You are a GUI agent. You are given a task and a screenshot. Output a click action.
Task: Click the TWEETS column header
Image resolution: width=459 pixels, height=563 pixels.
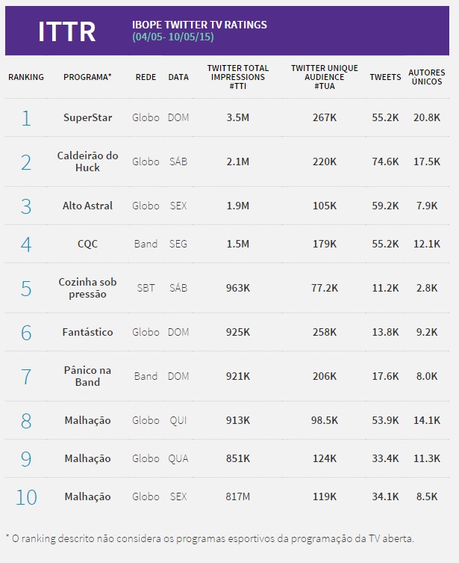click(x=385, y=77)
